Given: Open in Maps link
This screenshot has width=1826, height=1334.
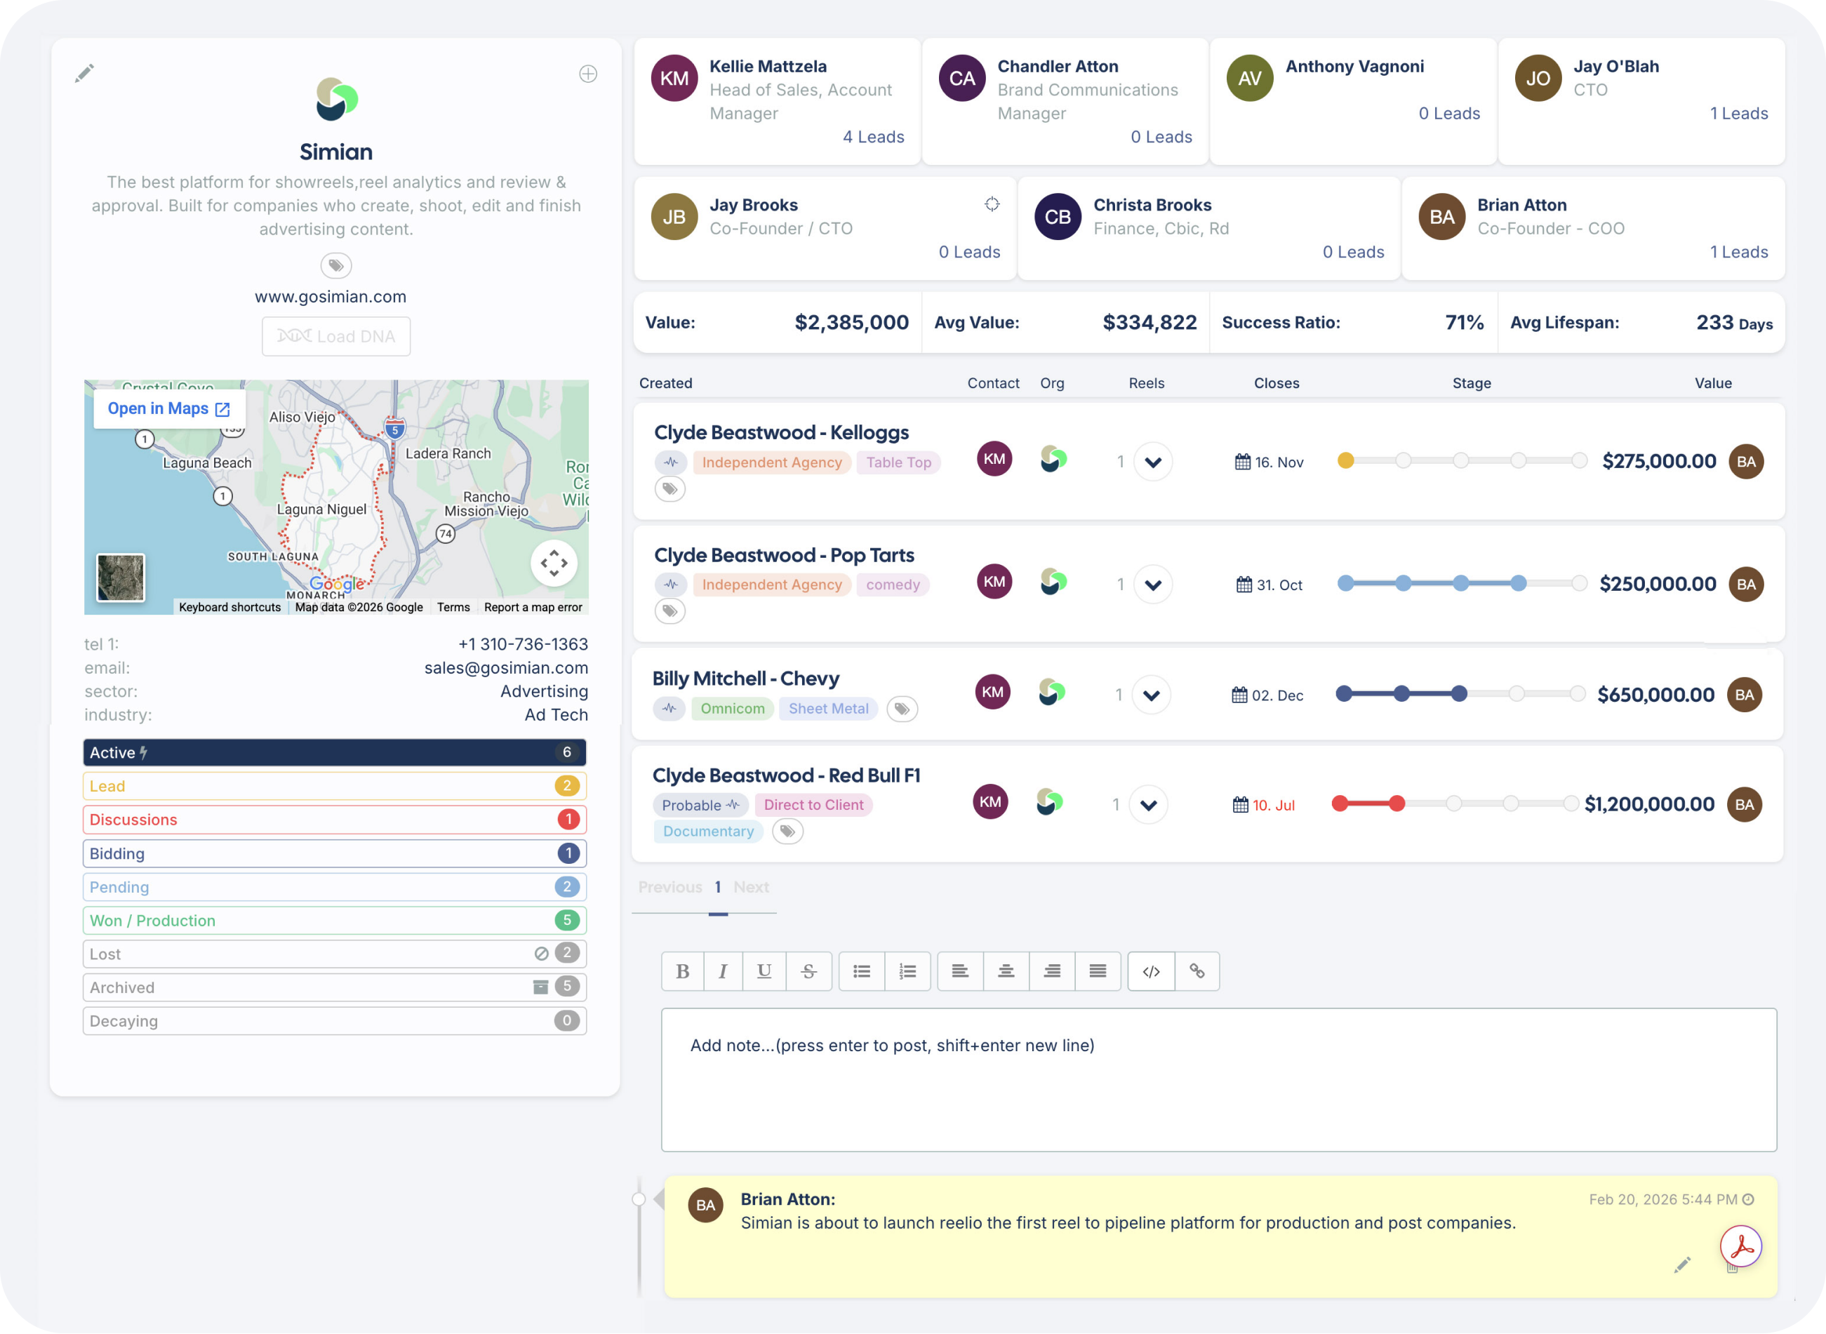Looking at the screenshot, I should (169, 408).
